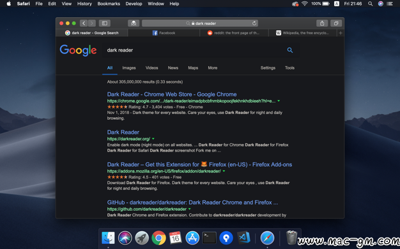400x249 pixels.
Task: Open Notification Center in menu bar
Action: click(x=390, y=4)
